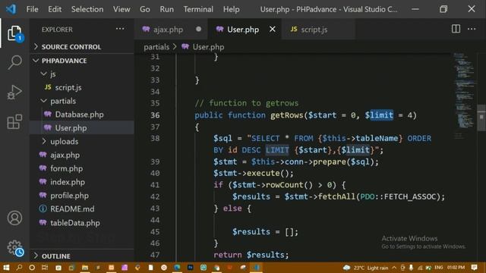The width and height of the screenshot is (486, 273).
Task: Place cursor on getRows function name
Action: [x=287, y=115]
